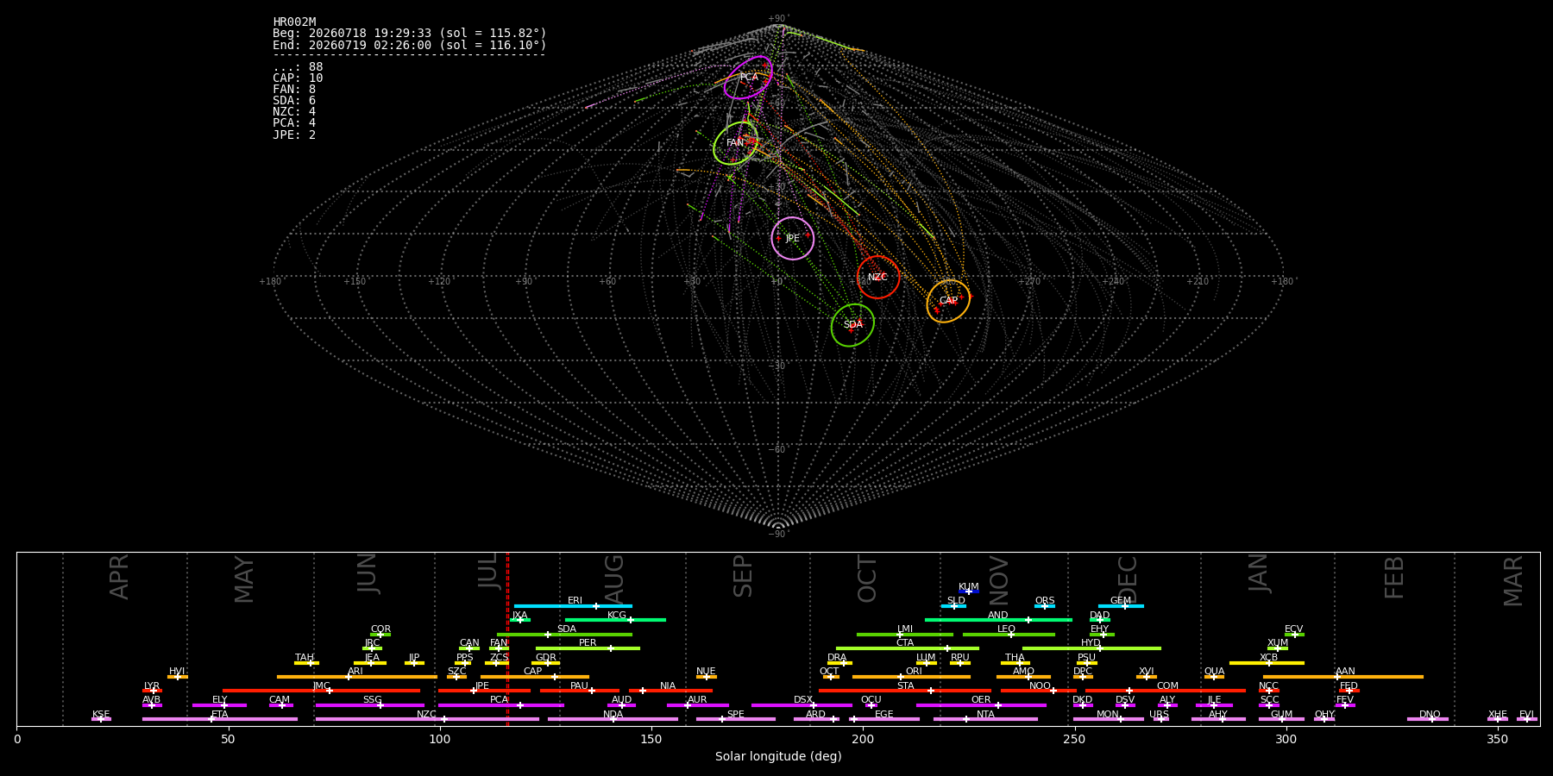The width and height of the screenshot is (1553, 776).
Task: Select the STA shower bar
Action: (905, 691)
